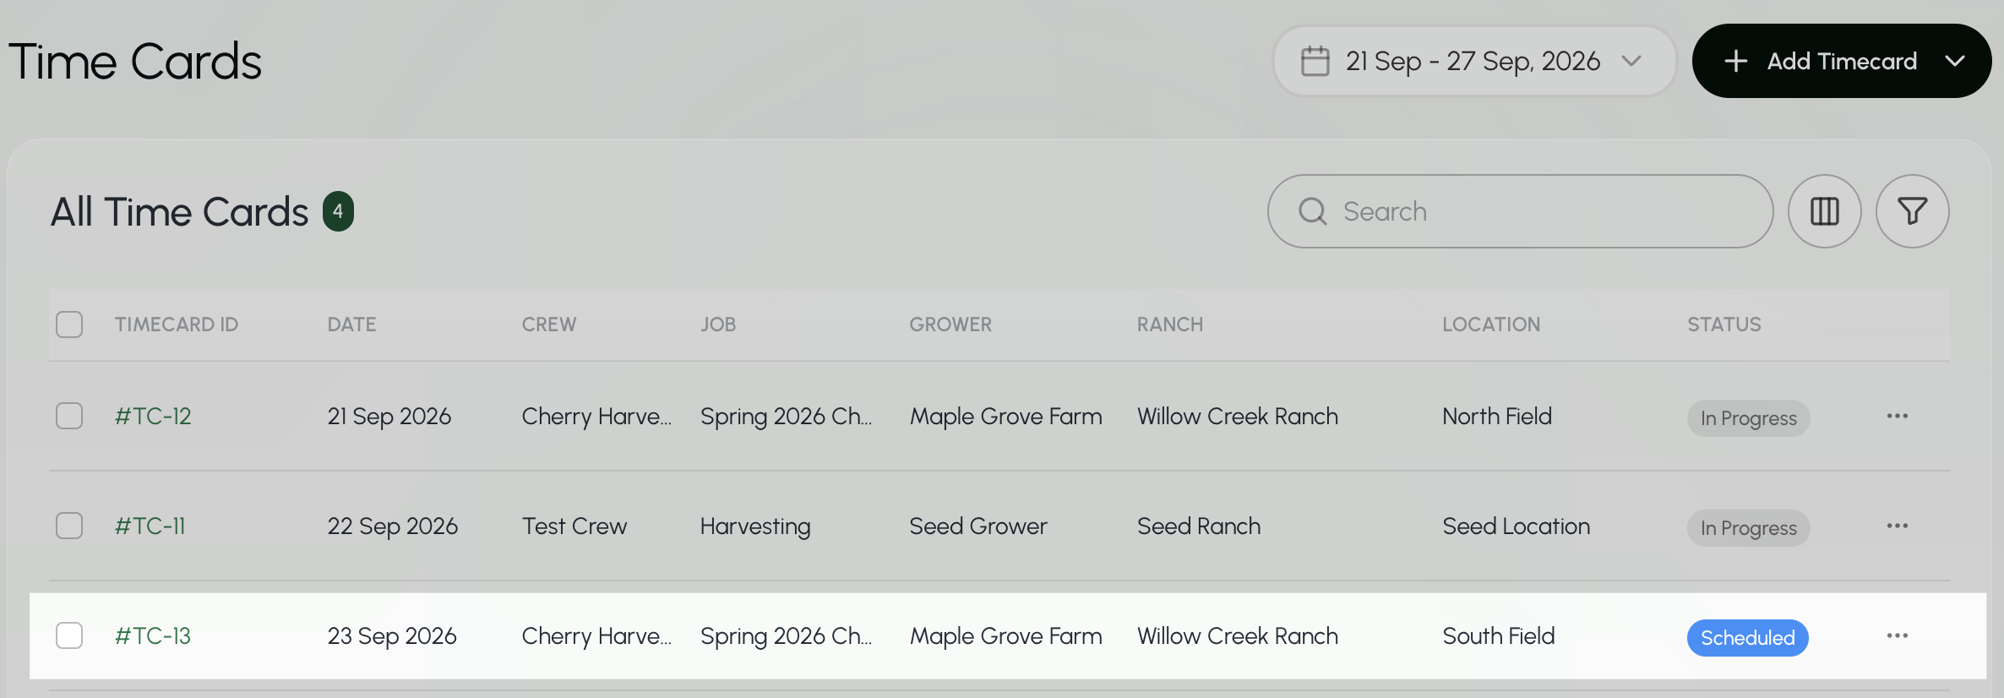2004x698 pixels.
Task: Open timecard link #TC-11
Action: point(150,526)
